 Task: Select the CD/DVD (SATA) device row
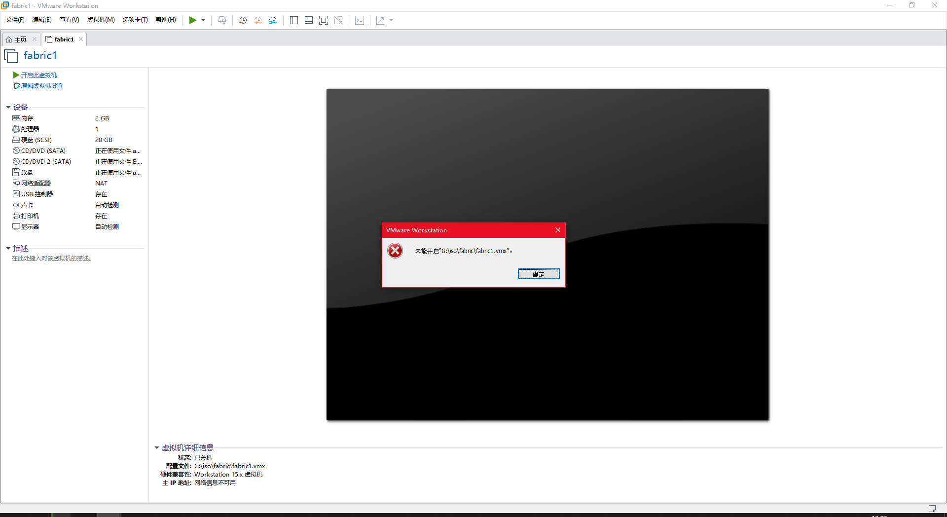[77, 151]
